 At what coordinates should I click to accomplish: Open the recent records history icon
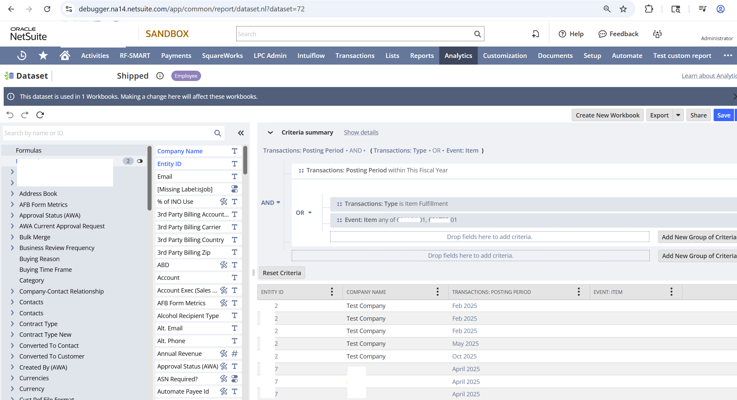(22, 56)
